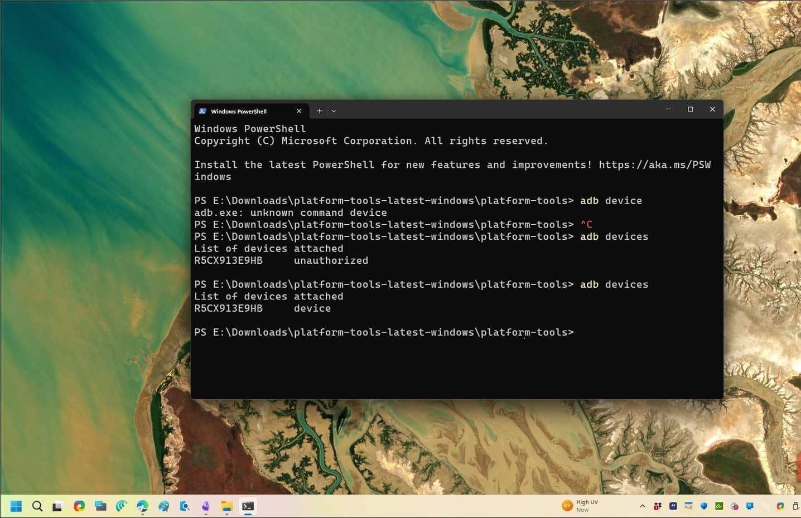
Task: Open File Explorer from the taskbar
Action: (x=226, y=506)
